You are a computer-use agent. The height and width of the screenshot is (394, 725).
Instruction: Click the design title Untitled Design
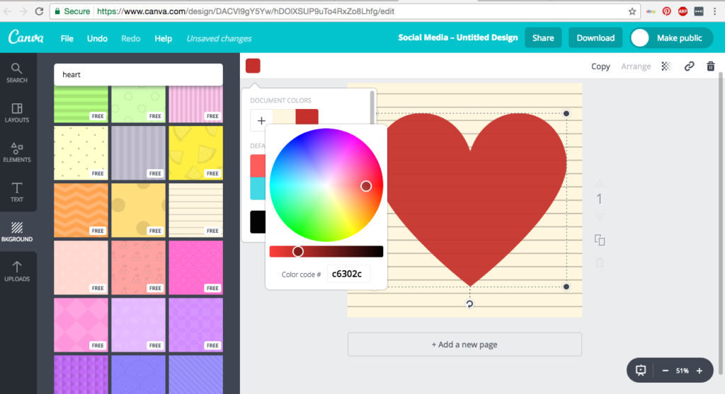pos(458,37)
